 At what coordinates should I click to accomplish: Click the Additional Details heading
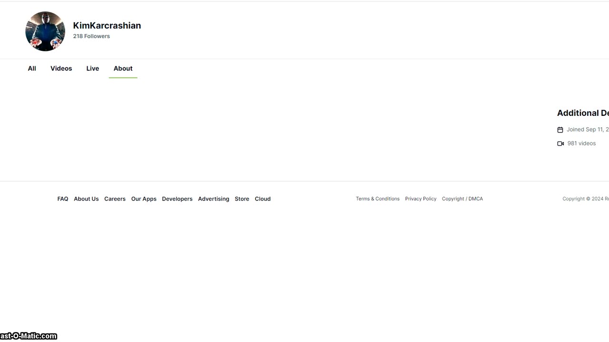[x=583, y=113]
